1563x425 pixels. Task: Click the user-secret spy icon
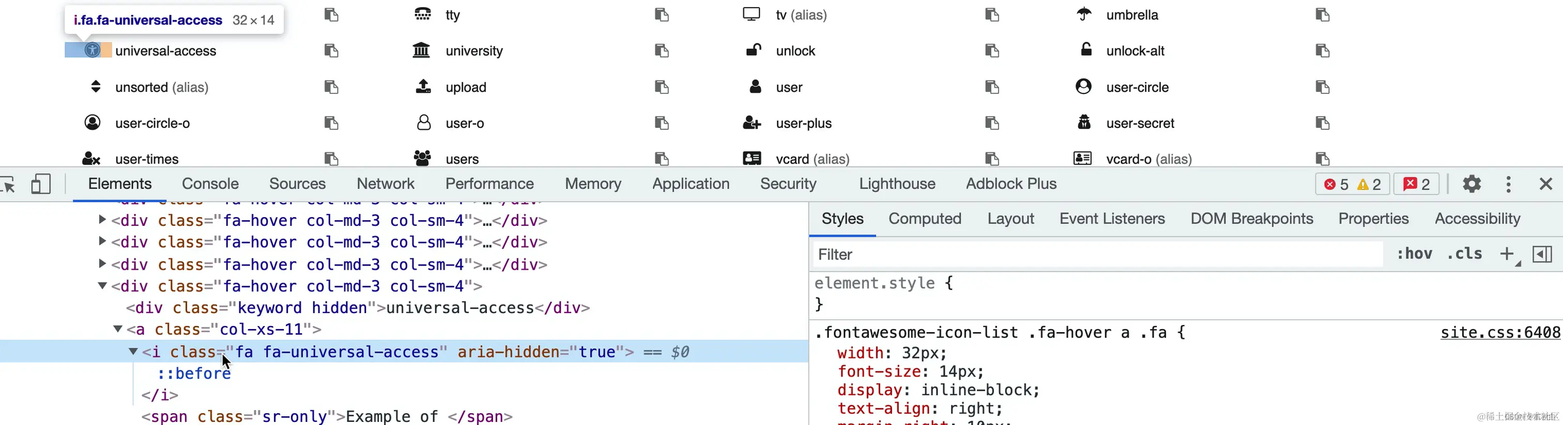click(1084, 123)
